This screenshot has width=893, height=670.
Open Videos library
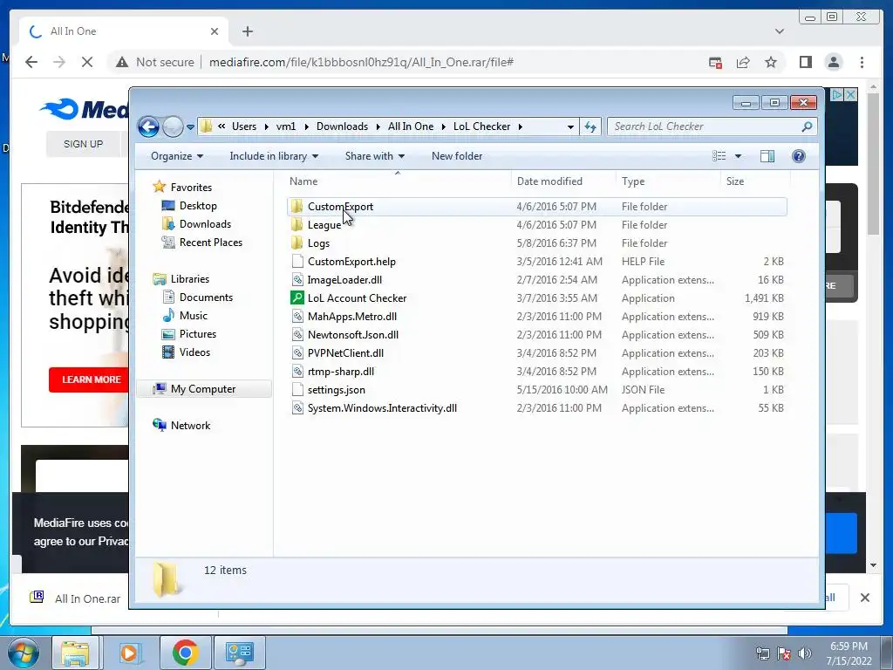click(x=194, y=352)
